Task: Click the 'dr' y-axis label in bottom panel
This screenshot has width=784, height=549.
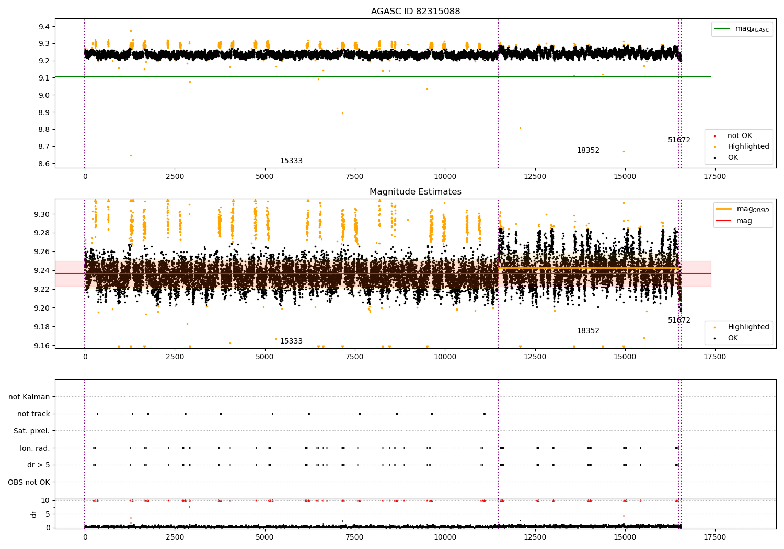Action: coord(34,514)
